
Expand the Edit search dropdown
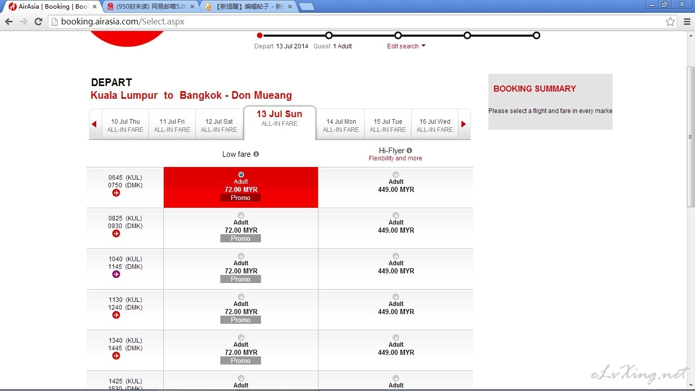tap(406, 46)
